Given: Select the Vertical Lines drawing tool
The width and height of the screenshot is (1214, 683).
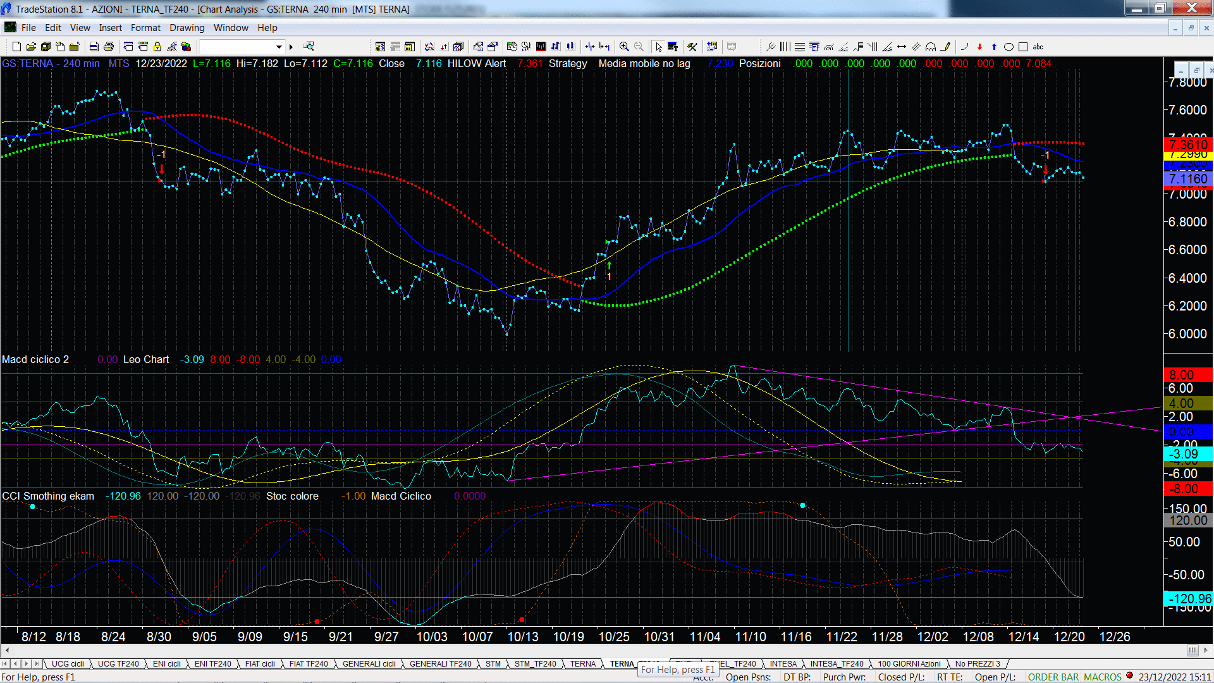Looking at the screenshot, I should [x=785, y=47].
